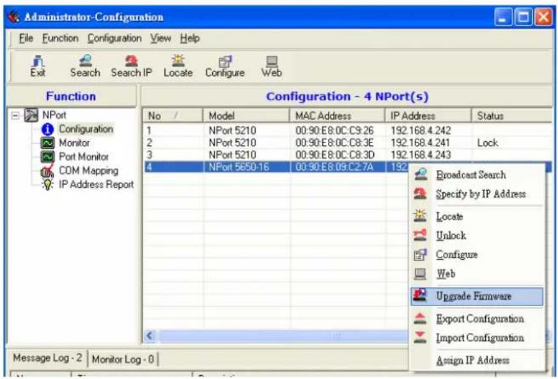This screenshot has height=379, width=558.
Task: Choose Unlock from the context menu
Action: pos(477,236)
